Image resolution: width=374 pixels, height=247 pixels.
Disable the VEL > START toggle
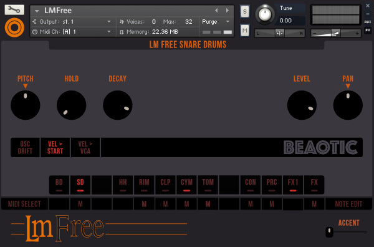(55, 147)
